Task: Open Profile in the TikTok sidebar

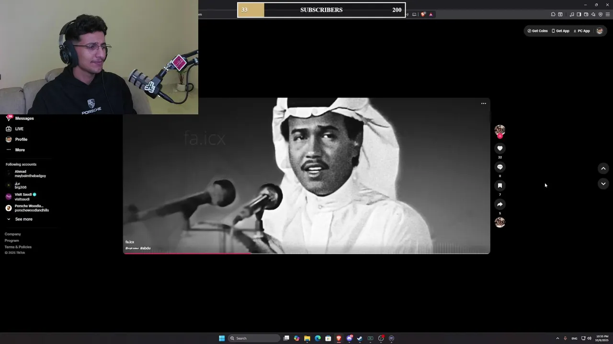Action: (x=16, y=140)
